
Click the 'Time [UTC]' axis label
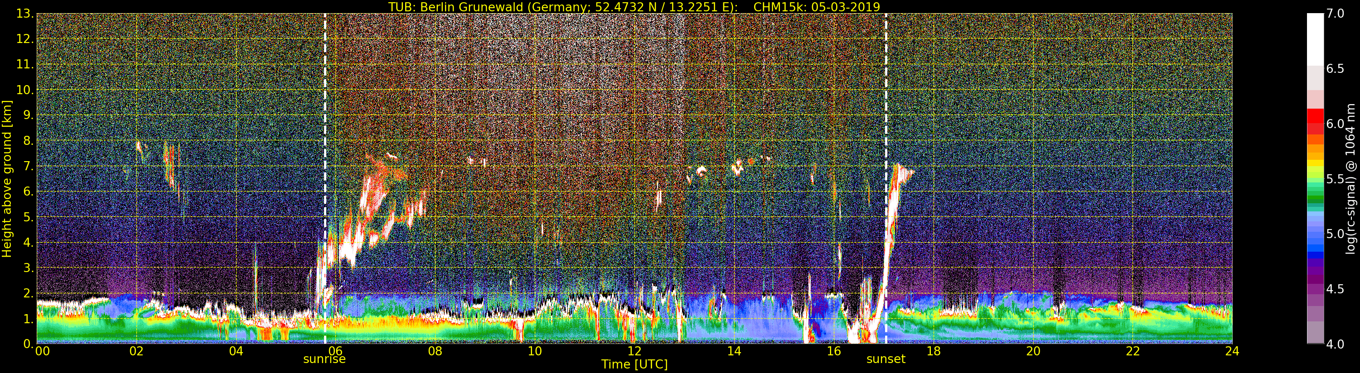tap(634, 364)
